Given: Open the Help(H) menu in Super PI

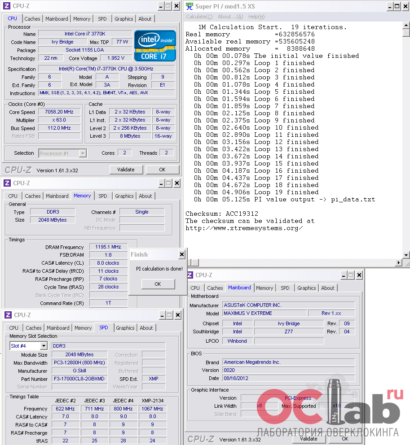Looking at the screenshot, I should click(256, 17).
